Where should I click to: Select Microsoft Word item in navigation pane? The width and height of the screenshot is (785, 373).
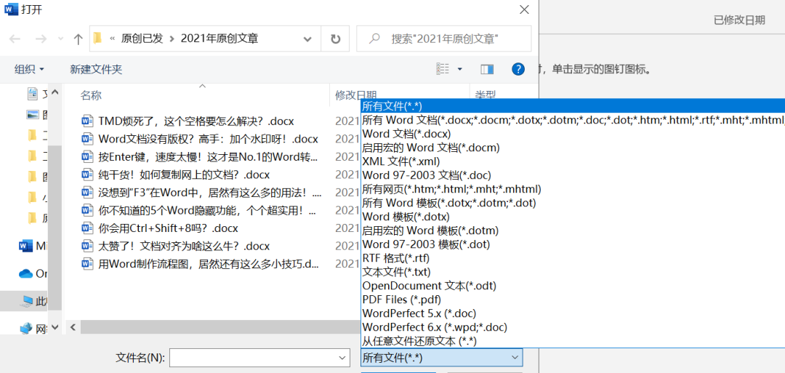click(x=33, y=246)
